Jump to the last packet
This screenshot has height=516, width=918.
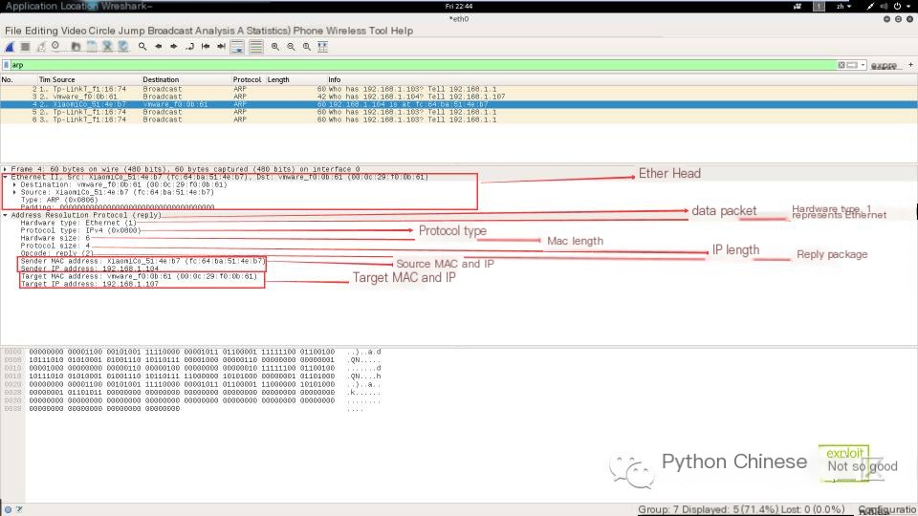click(x=221, y=47)
